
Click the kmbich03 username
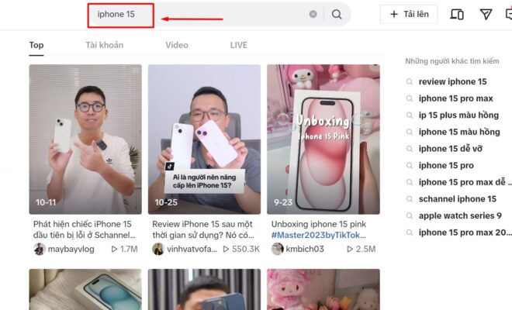pos(305,249)
